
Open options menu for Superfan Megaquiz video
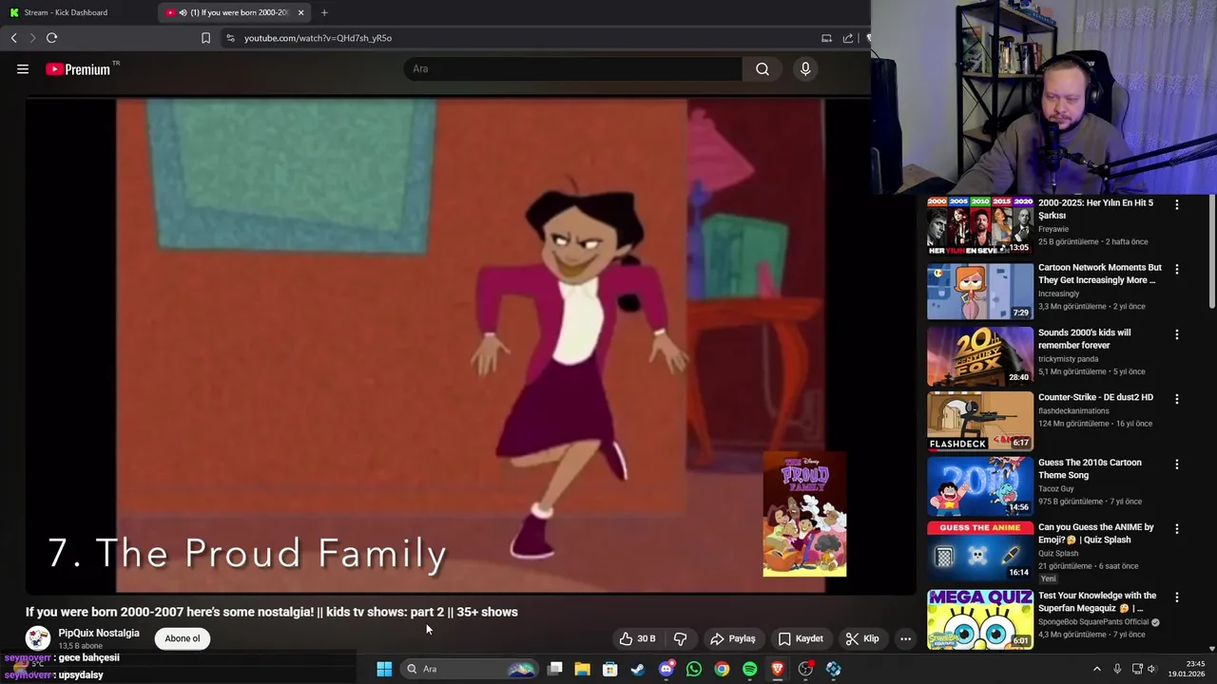pyautogui.click(x=1177, y=598)
